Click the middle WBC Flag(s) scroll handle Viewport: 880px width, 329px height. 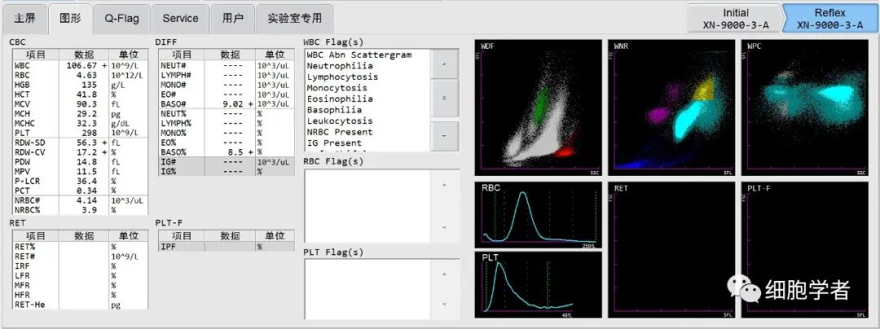point(444,99)
